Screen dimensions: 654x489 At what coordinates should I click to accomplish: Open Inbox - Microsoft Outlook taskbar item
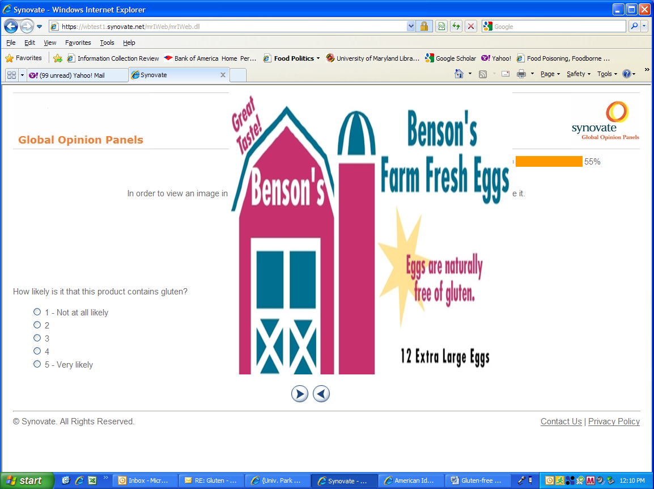tap(145, 480)
